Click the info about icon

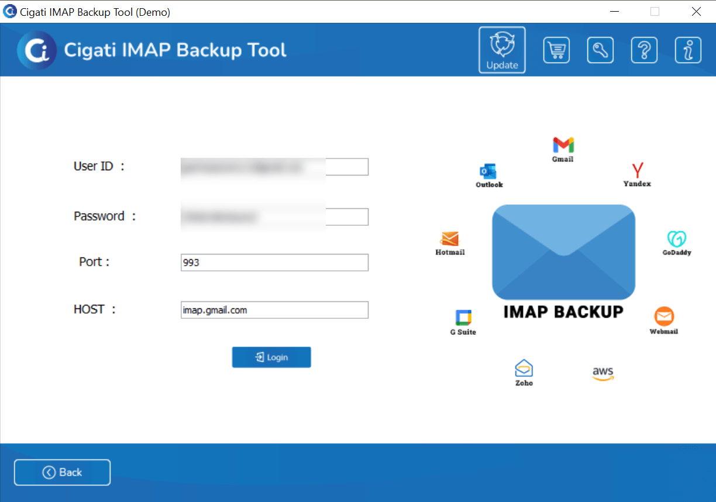pyautogui.click(x=688, y=50)
